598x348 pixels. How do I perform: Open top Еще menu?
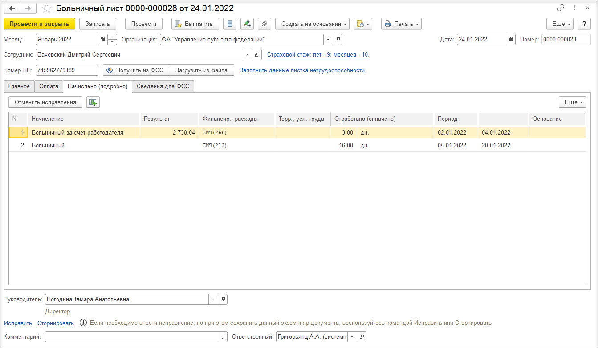click(560, 24)
